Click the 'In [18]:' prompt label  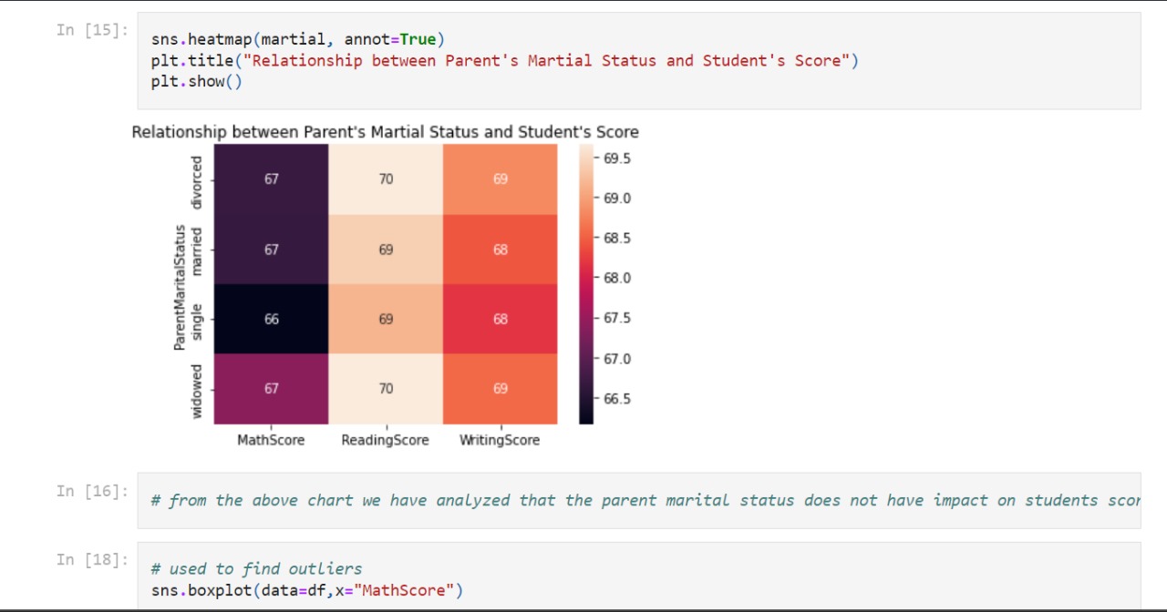(x=92, y=559)
